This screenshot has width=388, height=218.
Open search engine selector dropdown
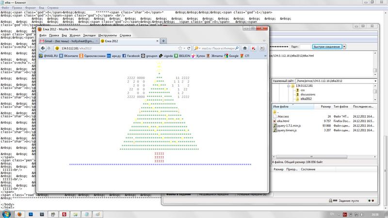point(197,48)
